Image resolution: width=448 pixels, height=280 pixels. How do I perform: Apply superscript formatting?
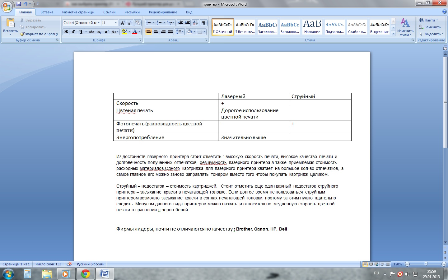coord(106,32)
